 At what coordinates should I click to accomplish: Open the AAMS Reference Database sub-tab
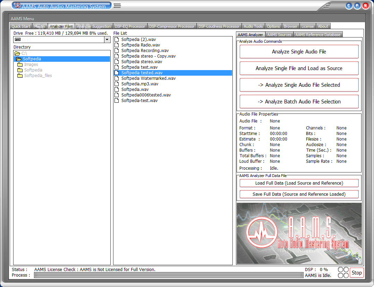click(318, 35)
